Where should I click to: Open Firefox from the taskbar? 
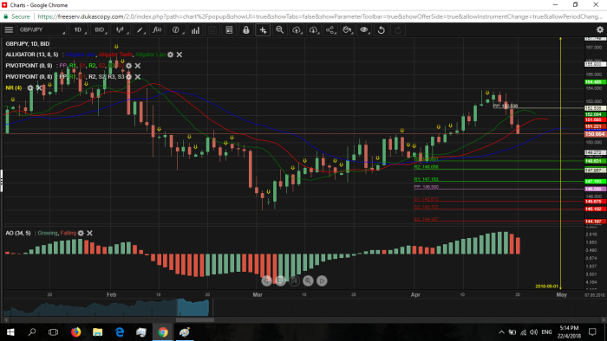pos(76,331)
